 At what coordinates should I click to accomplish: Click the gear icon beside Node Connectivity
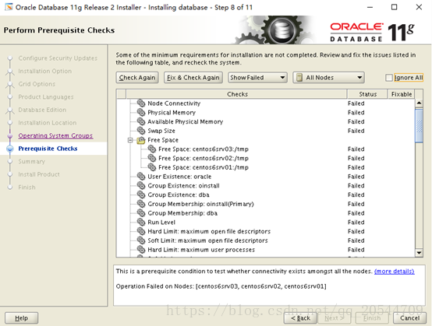(x=141, y=103)
